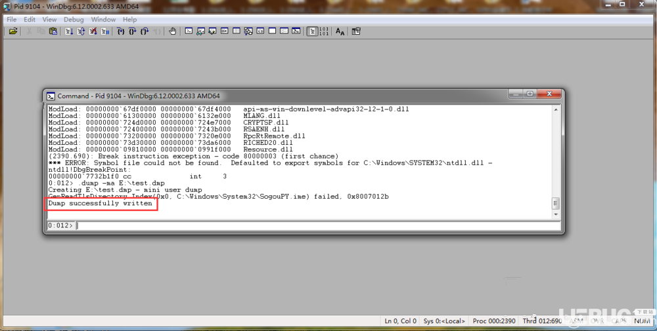Image resolution: width=657 pixels, height=331 pixels.
Task: Open the Processes and Threads toolbar icon
Action: 284,31
